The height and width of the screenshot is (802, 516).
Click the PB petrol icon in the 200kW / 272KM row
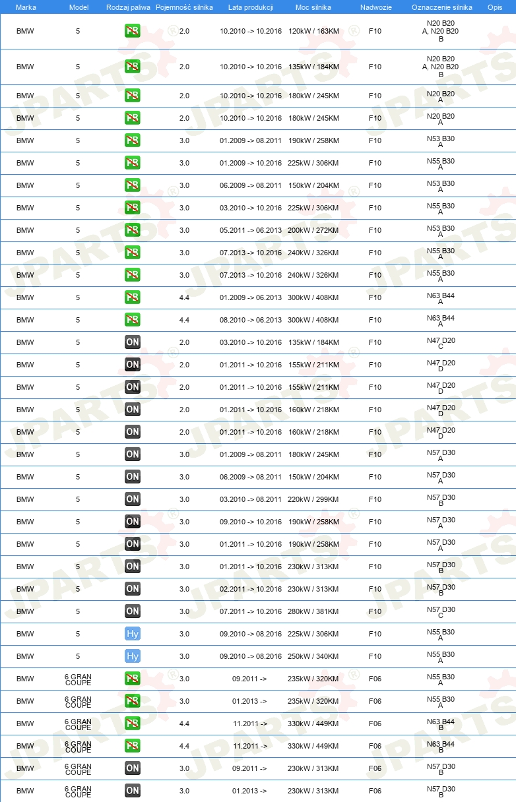[133, 230]
